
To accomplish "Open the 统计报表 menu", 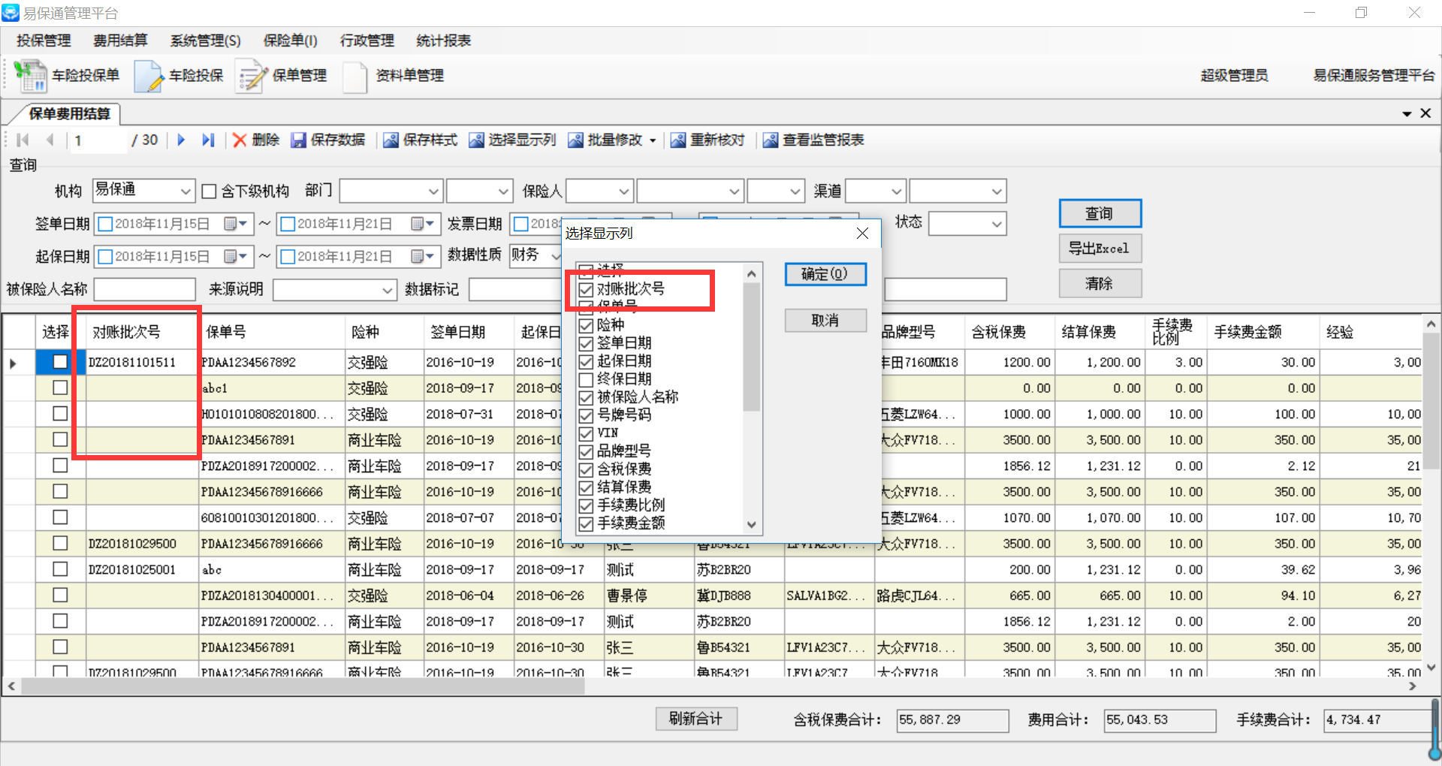I will pyautogui.click(x=443, y=41).
